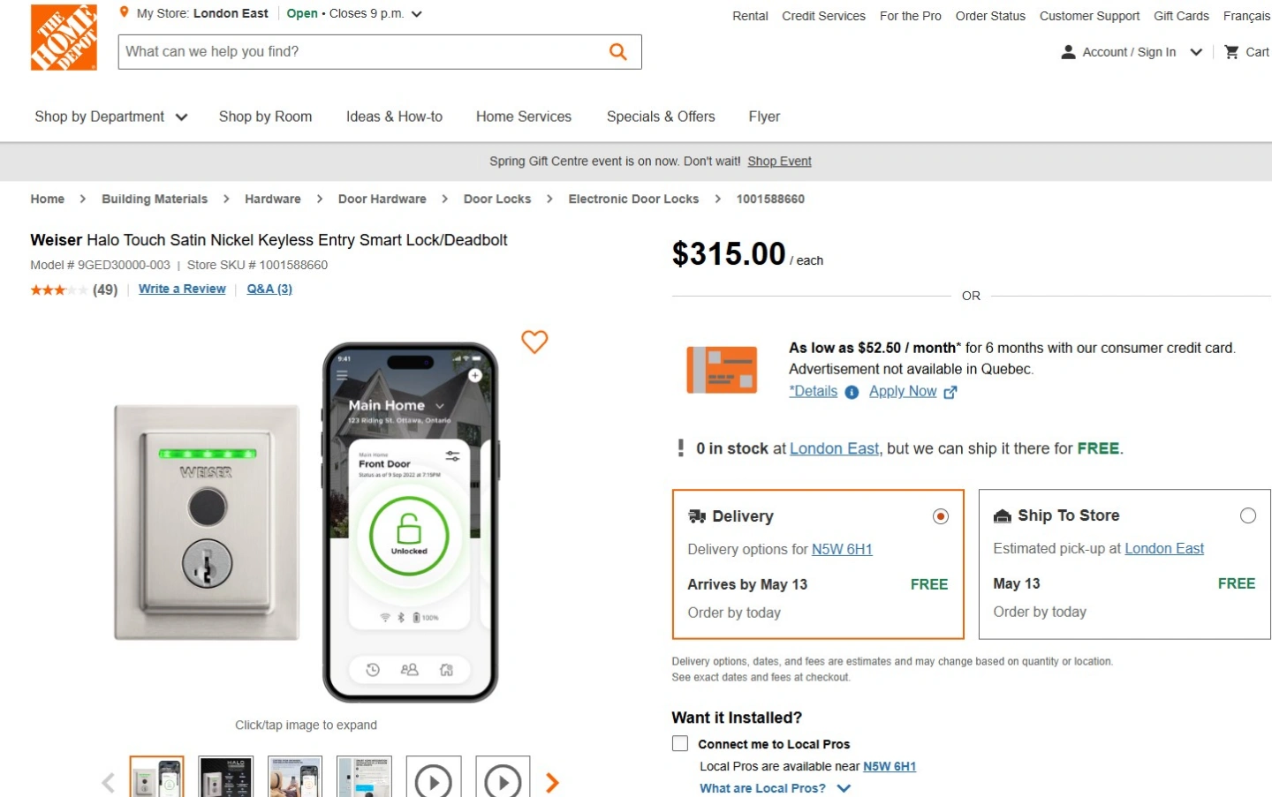The image size is (1272, 797).
Task: Add product to wishlist heart icon
Action: pyautogui.click(x=534, y=342)
